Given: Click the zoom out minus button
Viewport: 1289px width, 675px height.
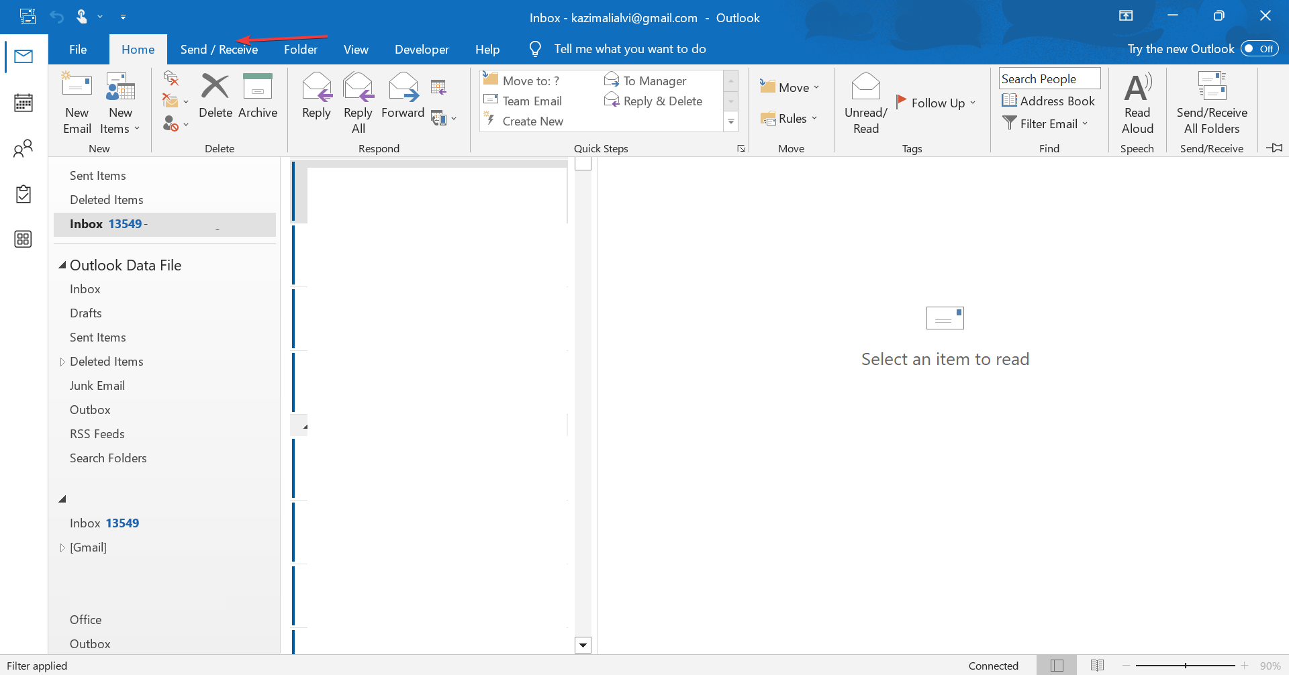Looking at the screenshot, I should pos(1126,666).
